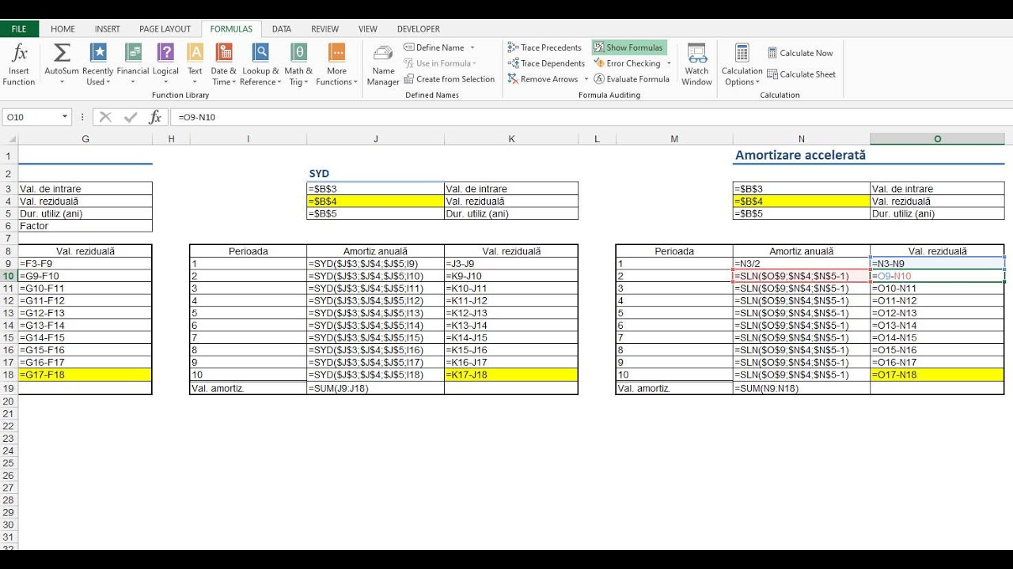Expand the Define Name dropdown arrow

click(472, 47)
